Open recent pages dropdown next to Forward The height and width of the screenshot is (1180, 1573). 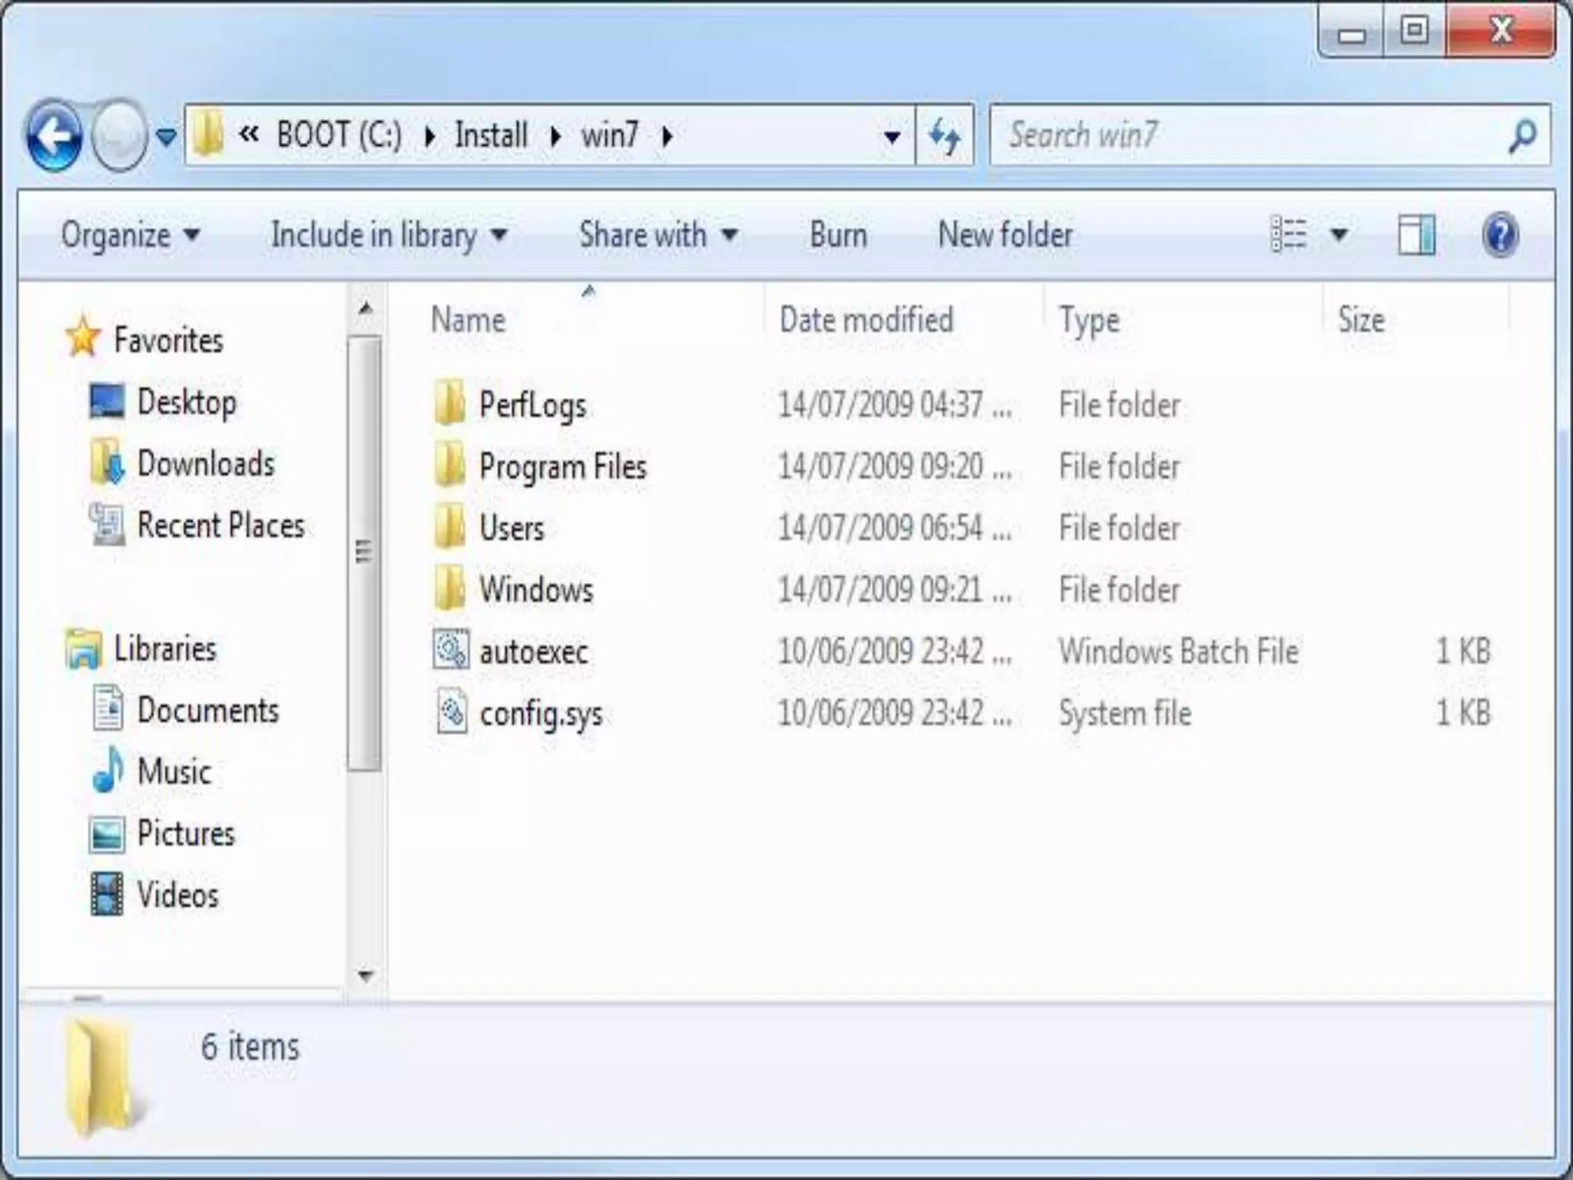pos(166,137)
